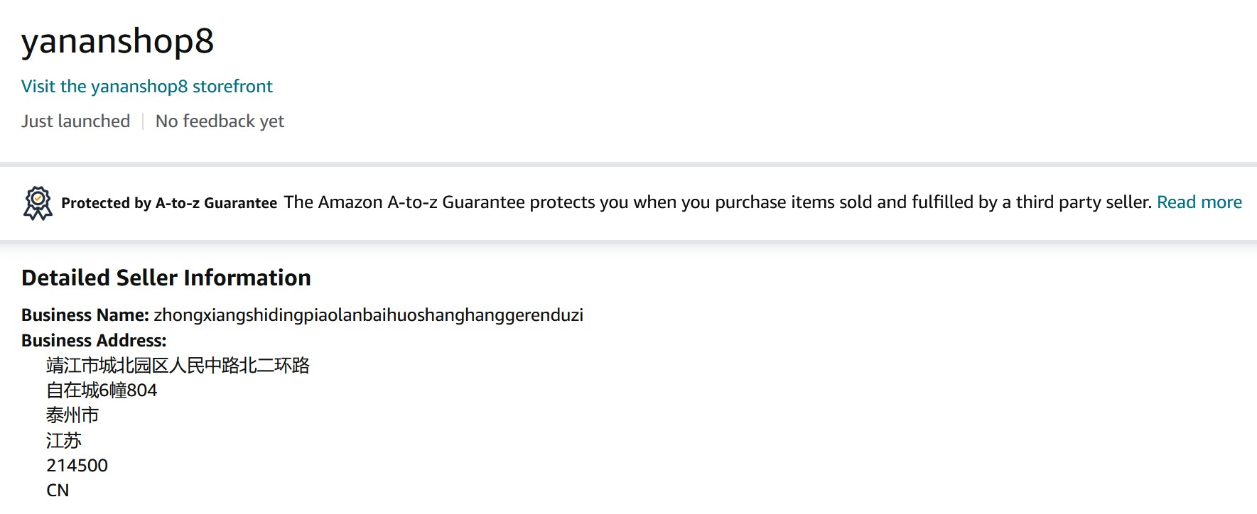Image resolution: width=1257 pixels, height=514 pixels.
Task: Click the address line 自在城6幢804
Action: click(102, 390)
